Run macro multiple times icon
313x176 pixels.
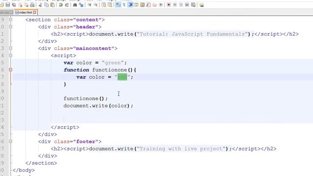187,5
